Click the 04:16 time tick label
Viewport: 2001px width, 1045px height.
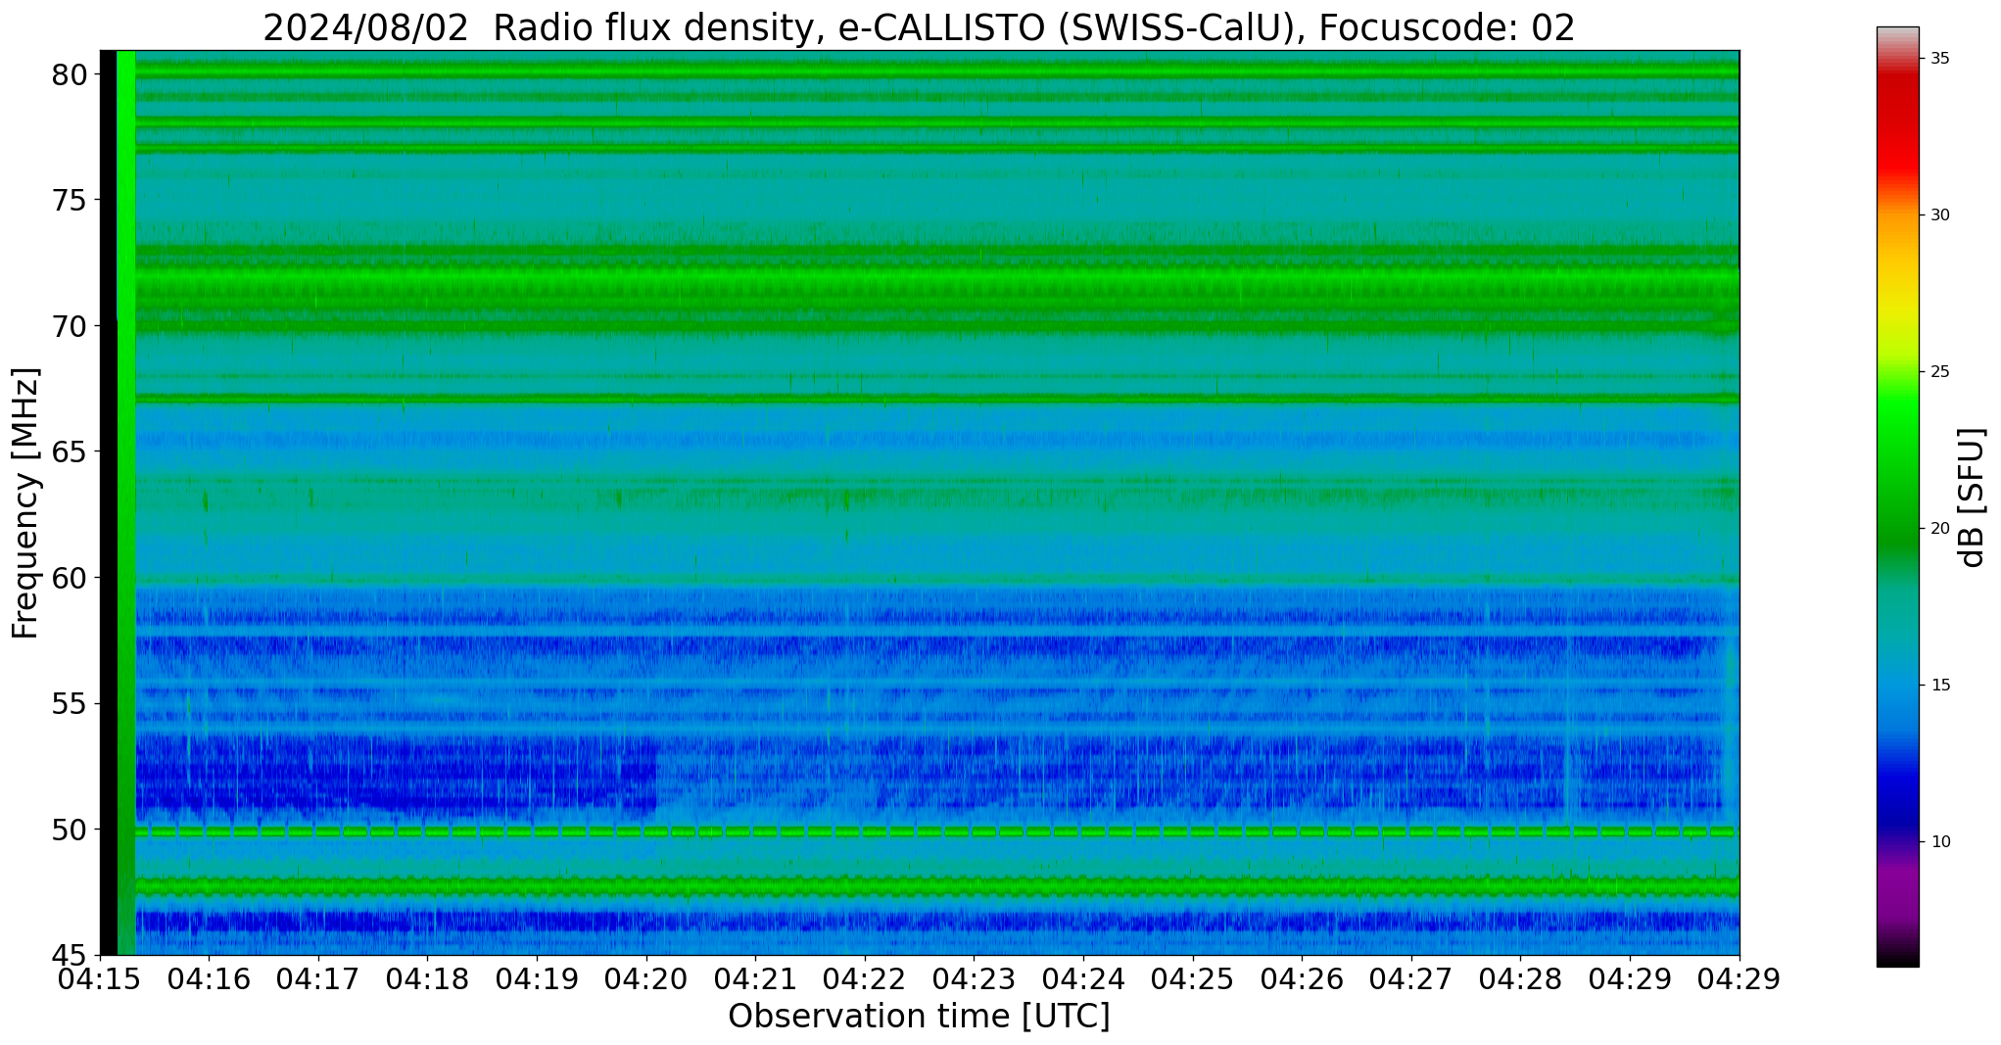click(209, 978)
